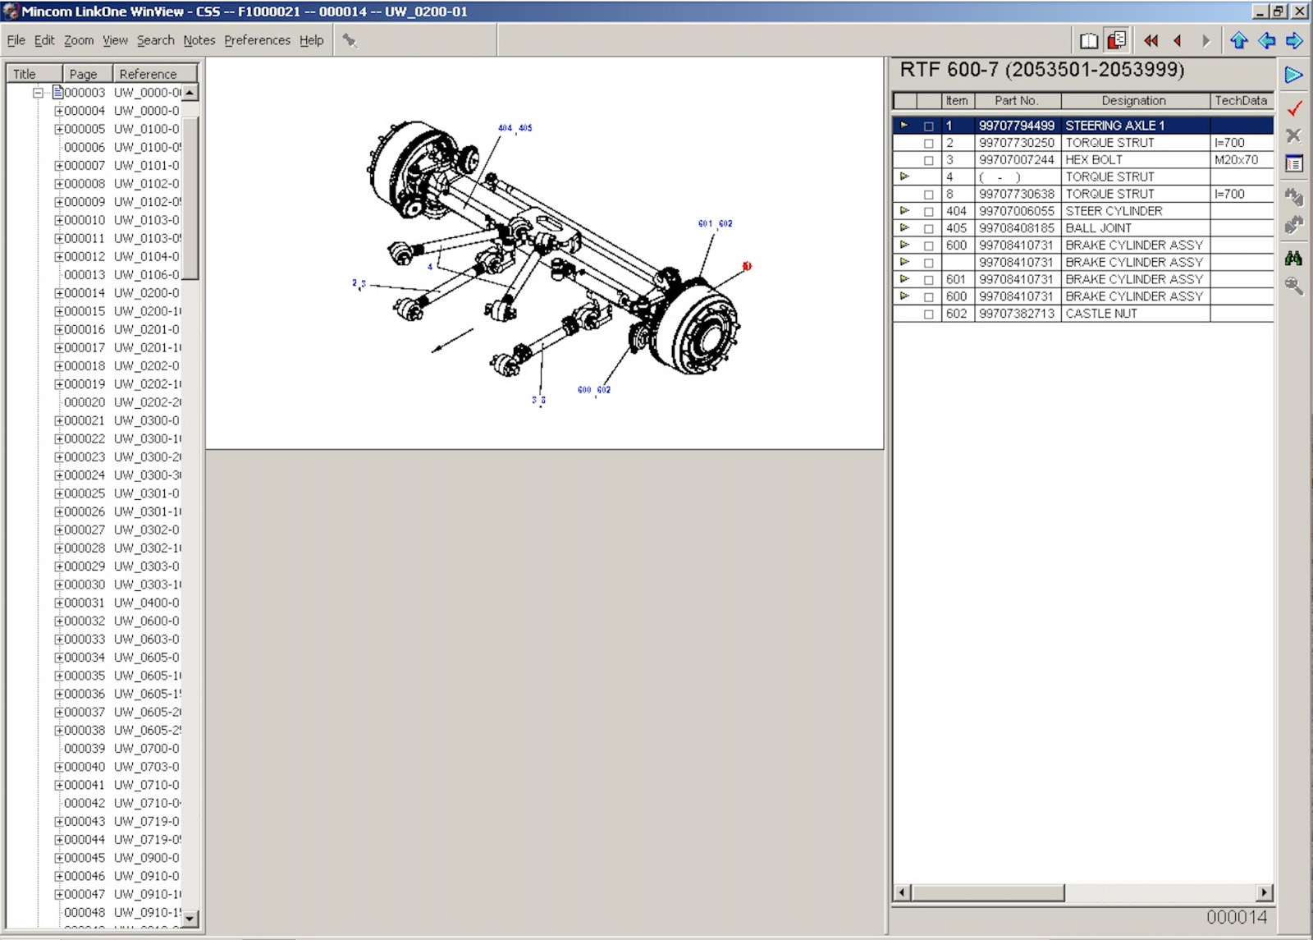
Task: Check the box beside CASTLE NUT
Action: coord(928,314)
